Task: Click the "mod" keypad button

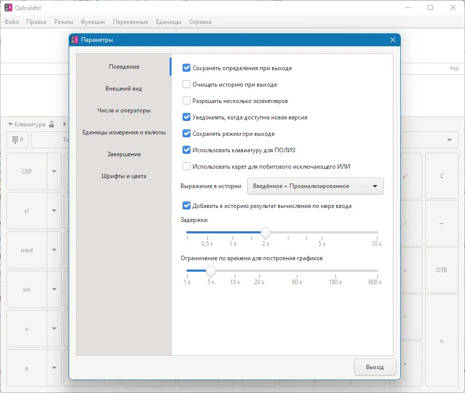Action: [x=27, y=250]
